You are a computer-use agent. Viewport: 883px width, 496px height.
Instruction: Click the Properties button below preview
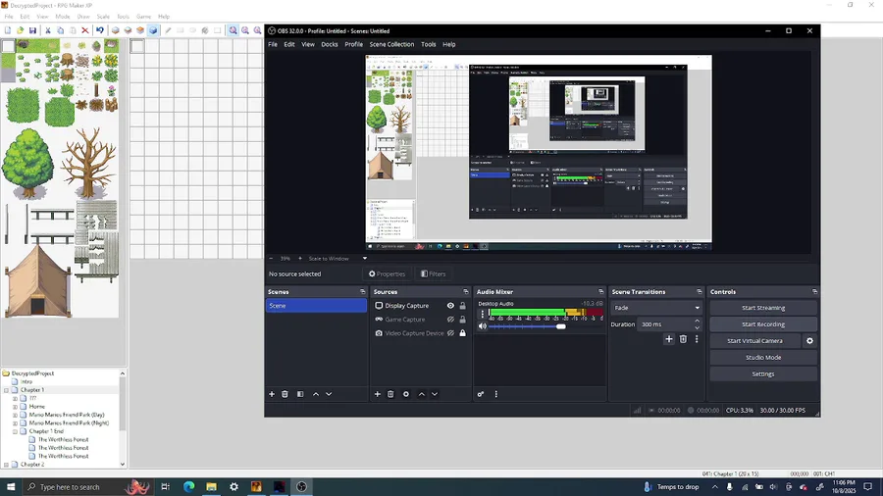(387, 273)
